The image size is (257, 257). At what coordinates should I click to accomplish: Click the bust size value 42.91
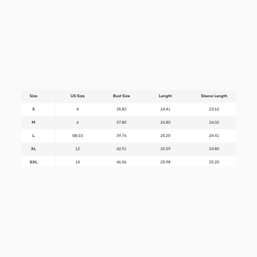[121, 149]
